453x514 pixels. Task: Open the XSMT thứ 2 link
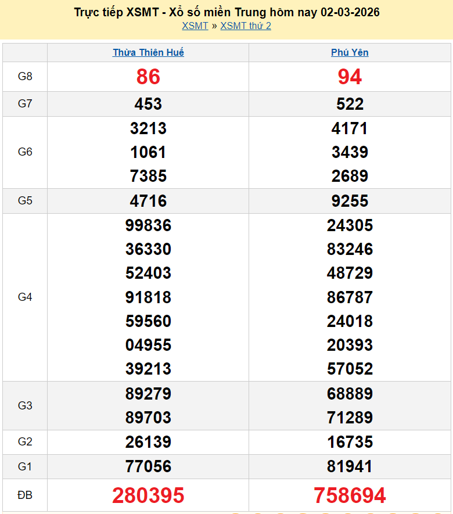(246, 26)
